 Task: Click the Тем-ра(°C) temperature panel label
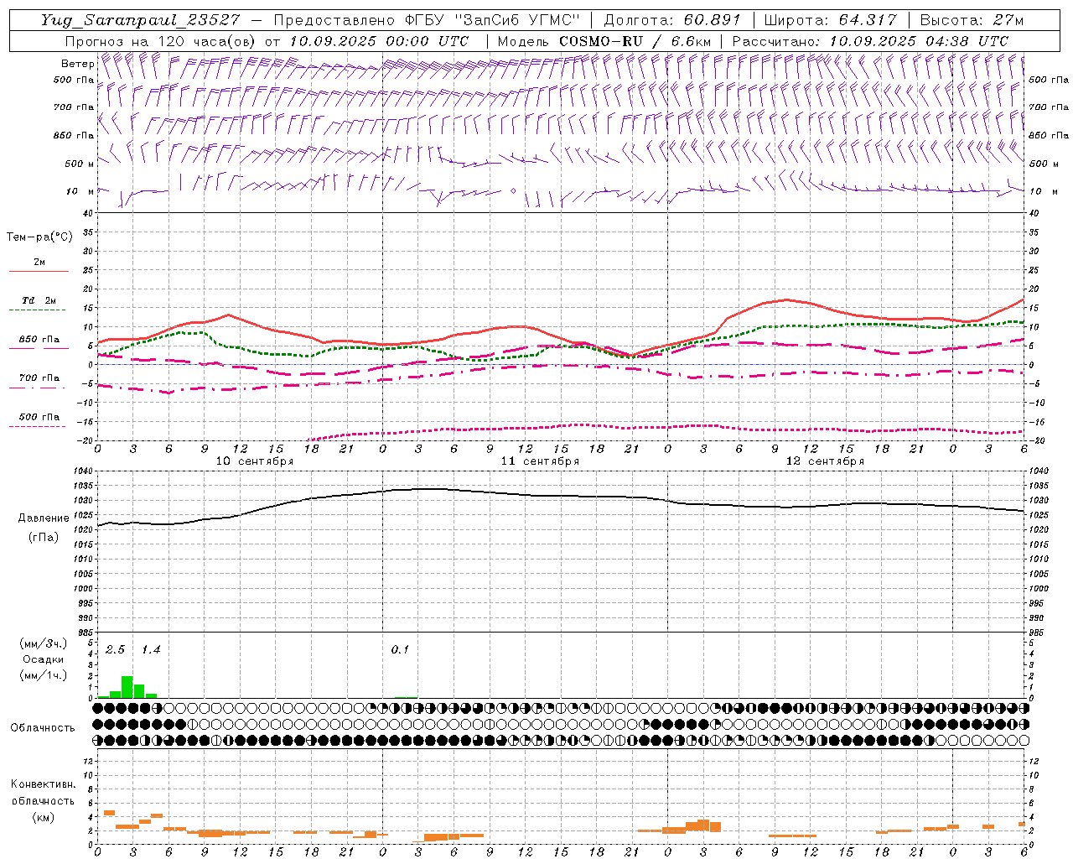(39, 237)
